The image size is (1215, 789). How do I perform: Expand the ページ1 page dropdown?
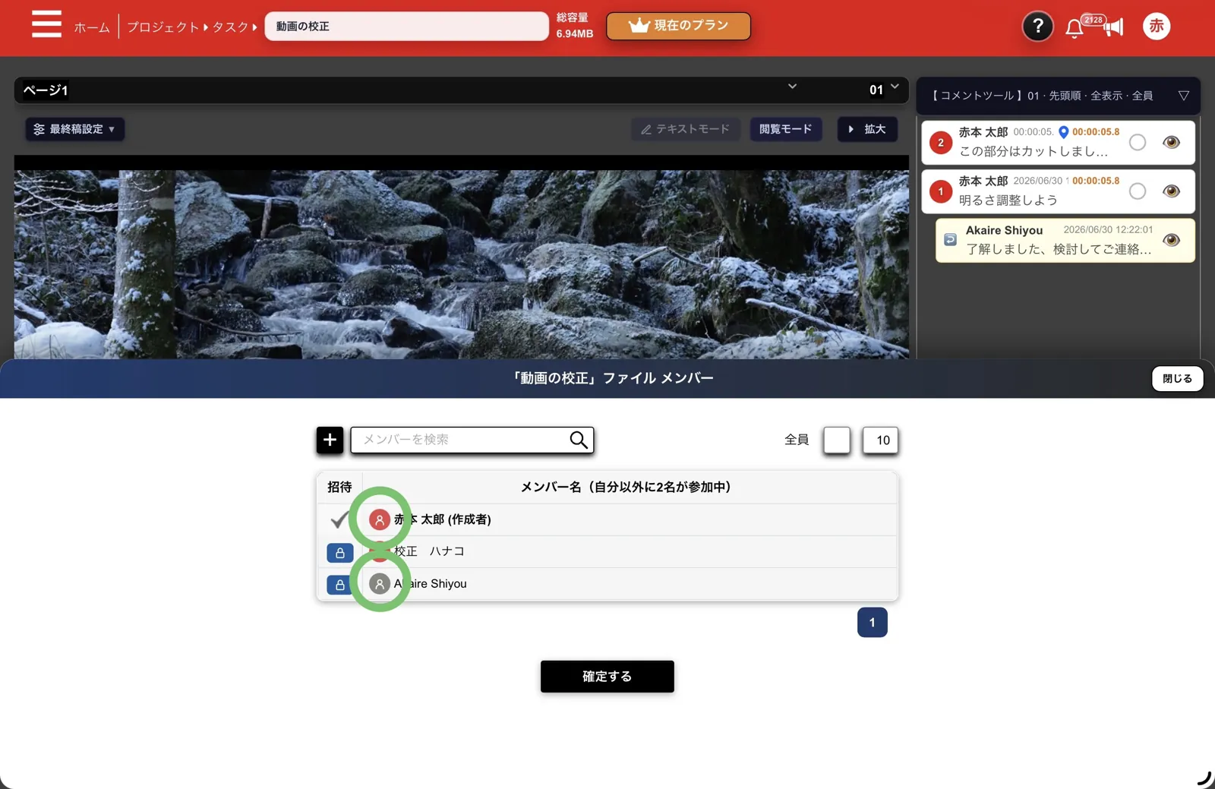[792, 87]
